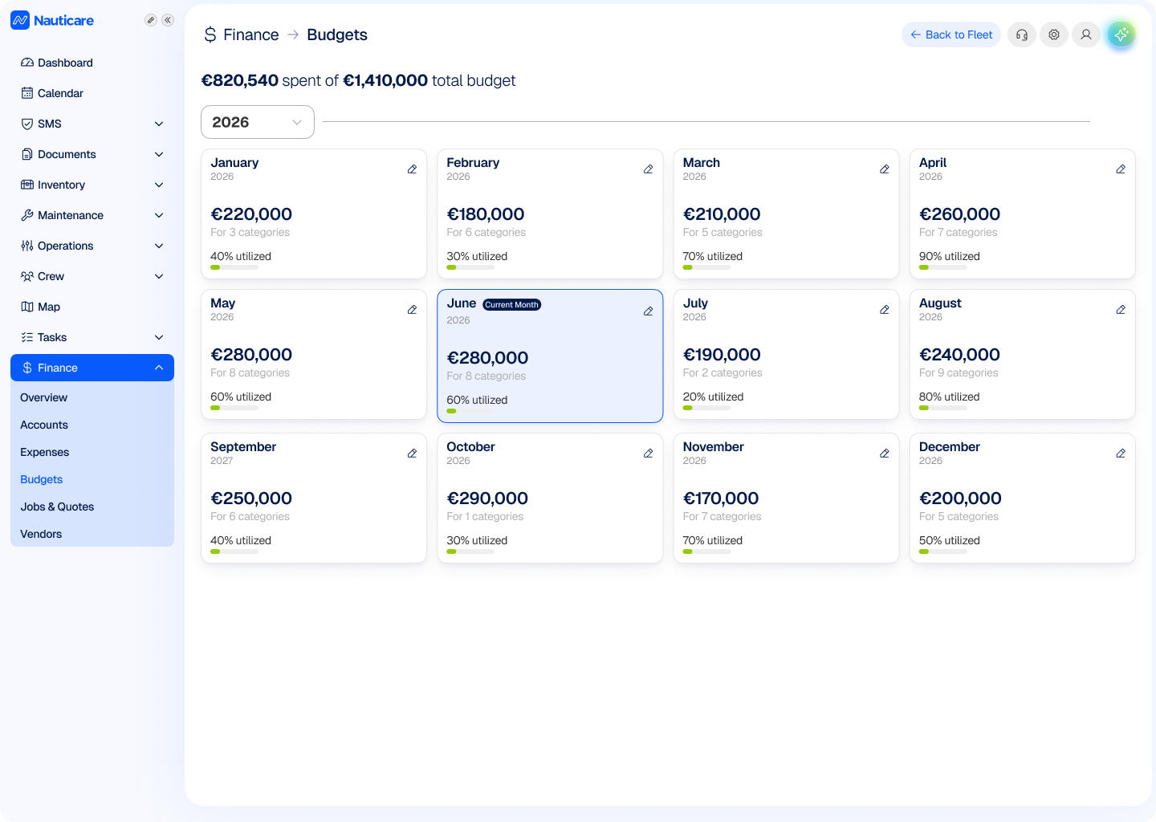Expand the Operations sidebar section

tap(159, 246)
